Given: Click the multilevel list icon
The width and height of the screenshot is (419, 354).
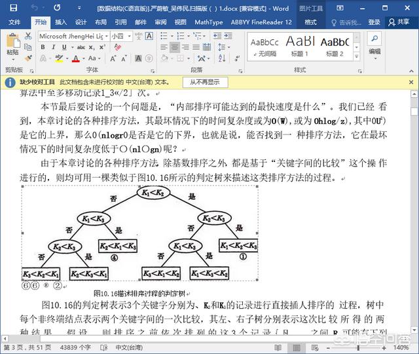Looking at the screenshot, I should coord(197,36).
